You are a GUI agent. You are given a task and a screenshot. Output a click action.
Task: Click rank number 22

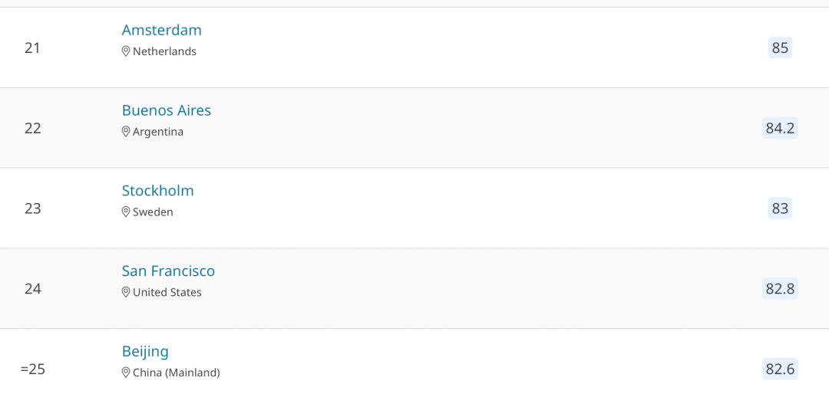pyautogui.click(x=33, y=128)
